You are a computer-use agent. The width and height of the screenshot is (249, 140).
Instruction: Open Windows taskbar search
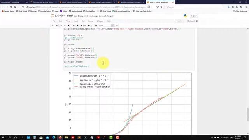[x=9, y=137]
